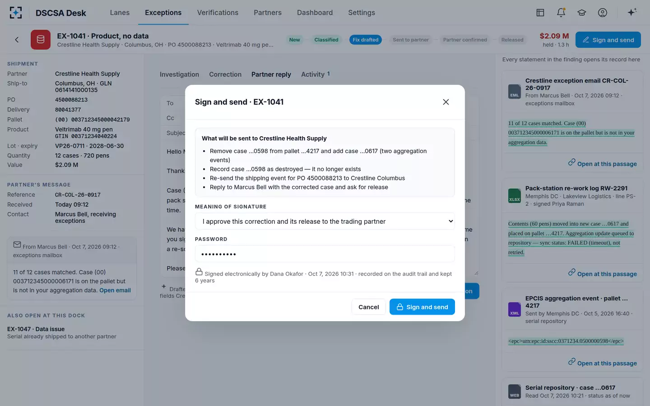Close the Sign and send dialog

click(x=446, y=102)
